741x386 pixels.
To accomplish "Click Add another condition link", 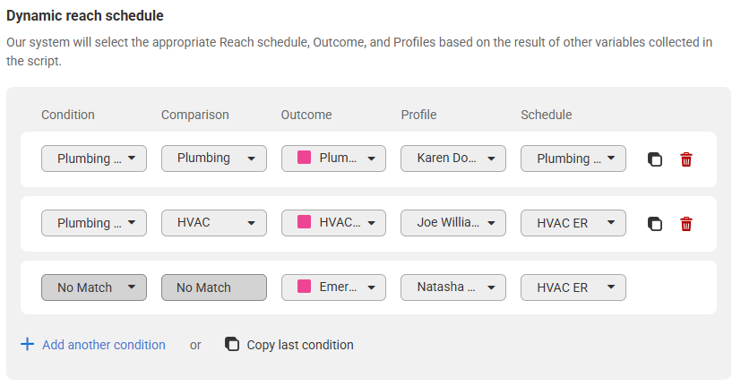I will pos(104,345).
